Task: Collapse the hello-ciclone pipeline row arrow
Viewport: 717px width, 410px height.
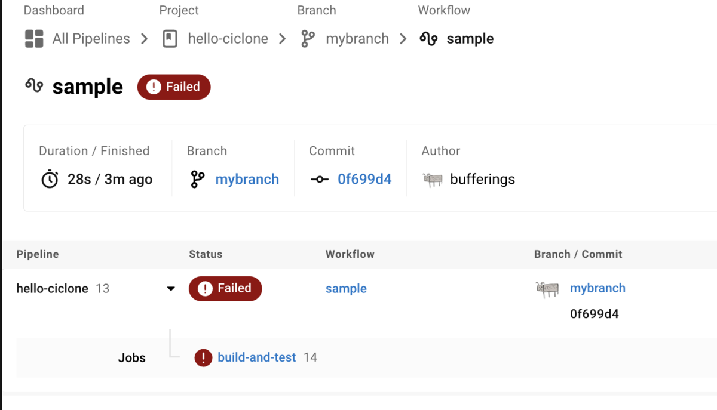Action: (171, 289)
